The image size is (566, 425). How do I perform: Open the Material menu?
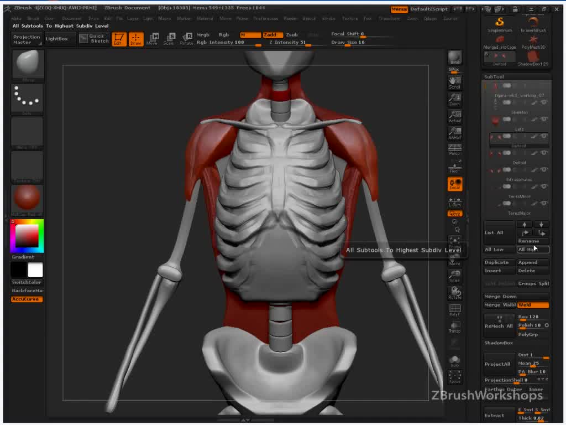point(205,18)
